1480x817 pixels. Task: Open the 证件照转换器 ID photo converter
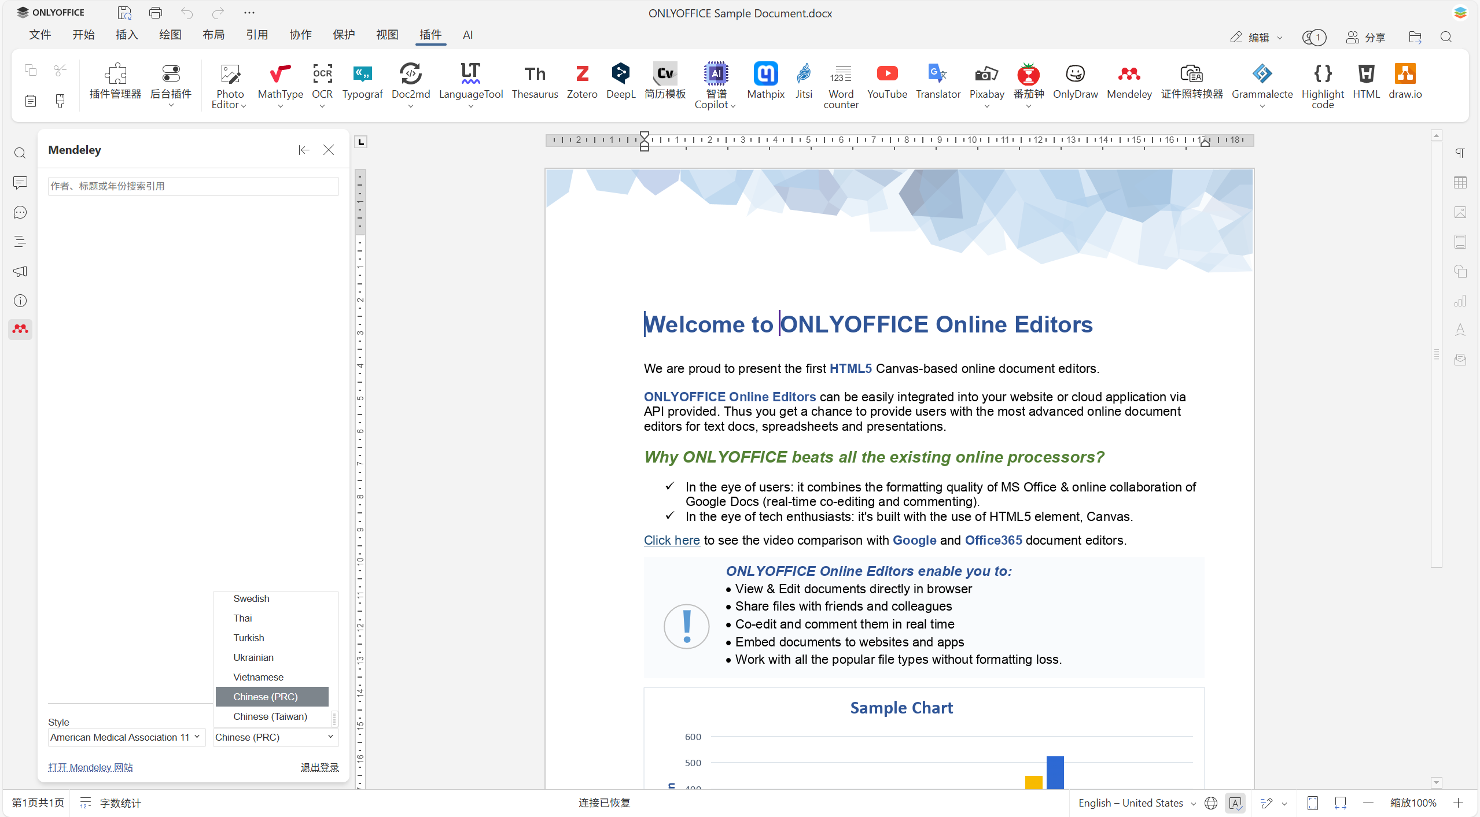[x=1192, y=81]
